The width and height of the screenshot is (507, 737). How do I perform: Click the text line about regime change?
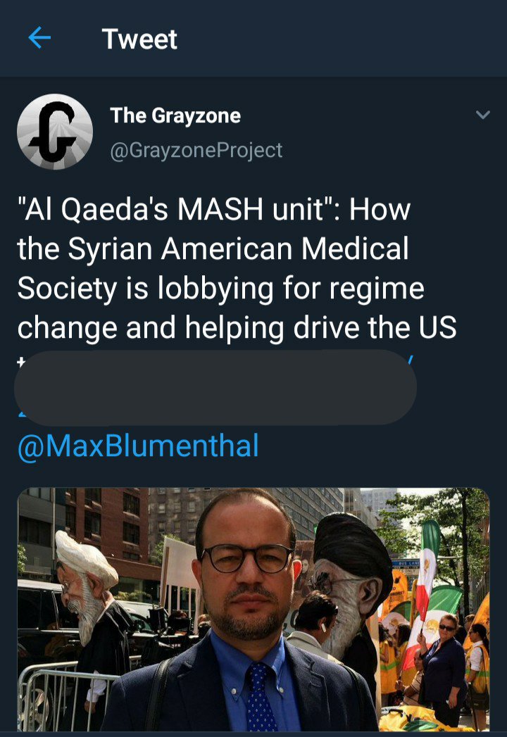(x=221, y=288)
